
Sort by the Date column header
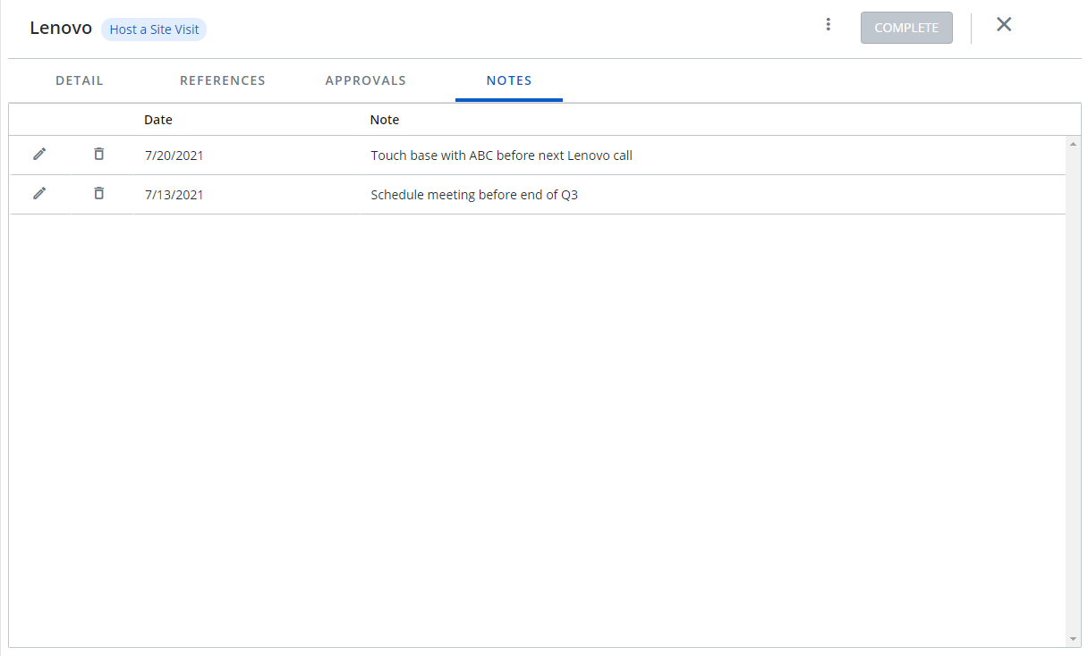pos(158,120)
